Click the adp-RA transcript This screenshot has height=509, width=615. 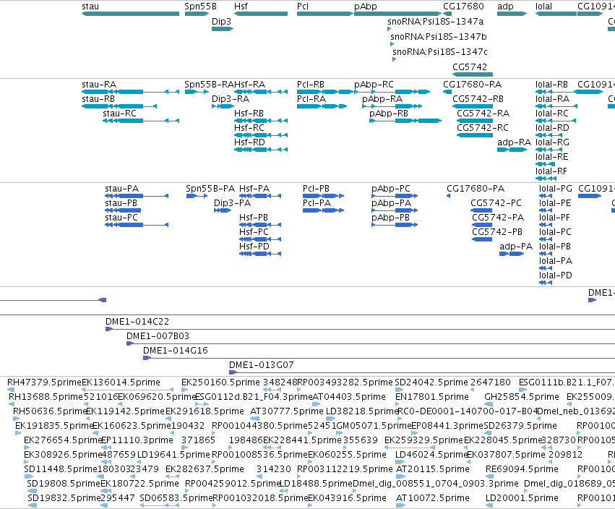512,150
